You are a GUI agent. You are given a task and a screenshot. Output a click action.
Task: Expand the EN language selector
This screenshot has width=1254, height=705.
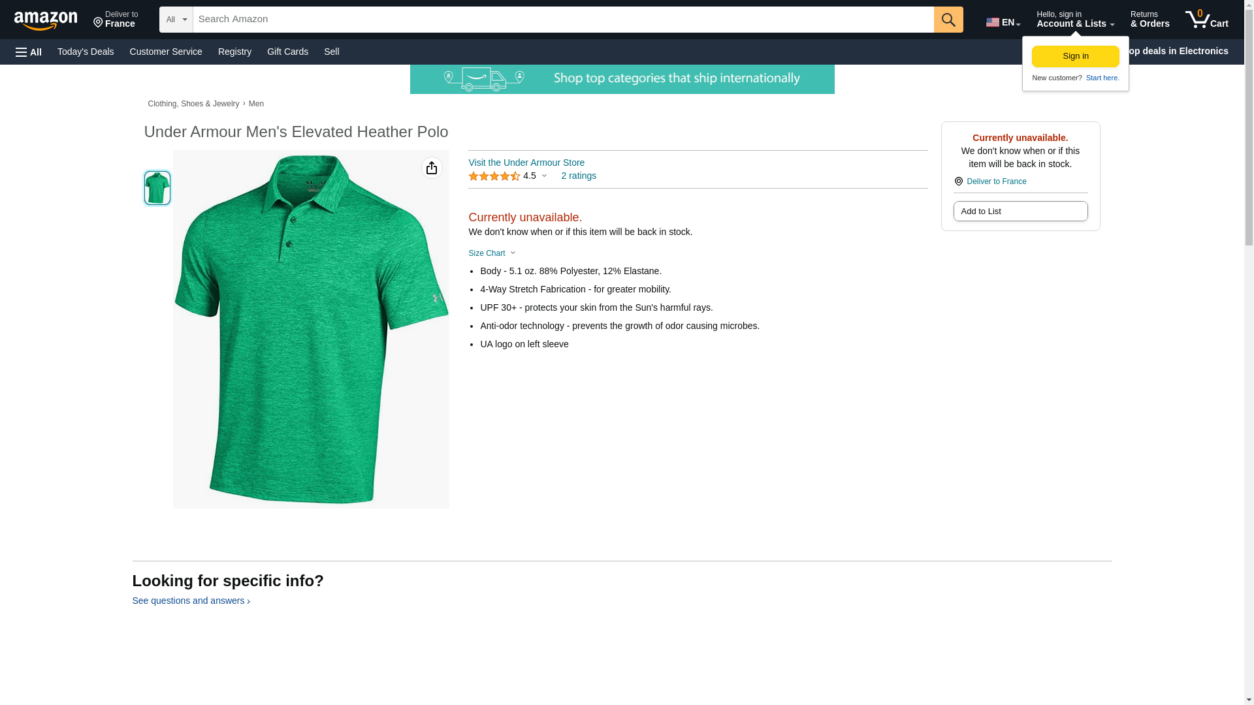1003,22
